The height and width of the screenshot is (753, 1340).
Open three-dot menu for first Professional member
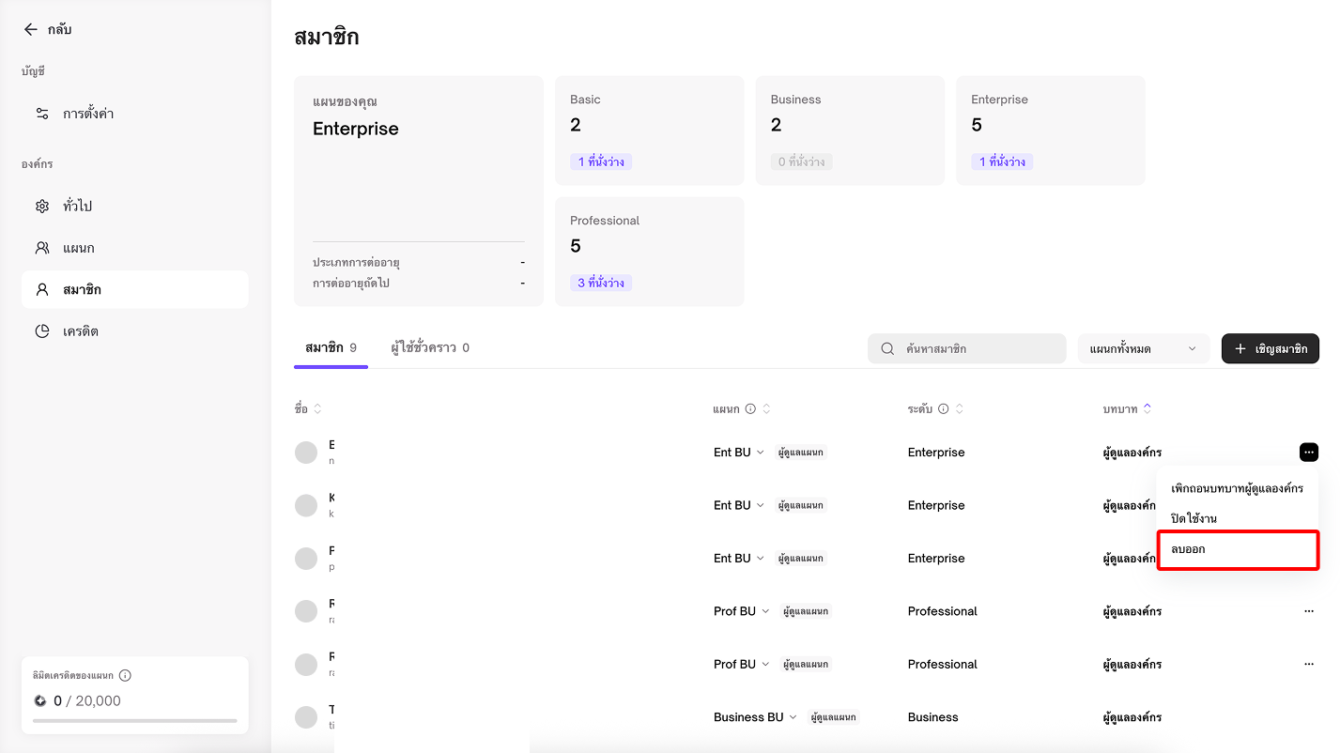(x=1308, y=611)
